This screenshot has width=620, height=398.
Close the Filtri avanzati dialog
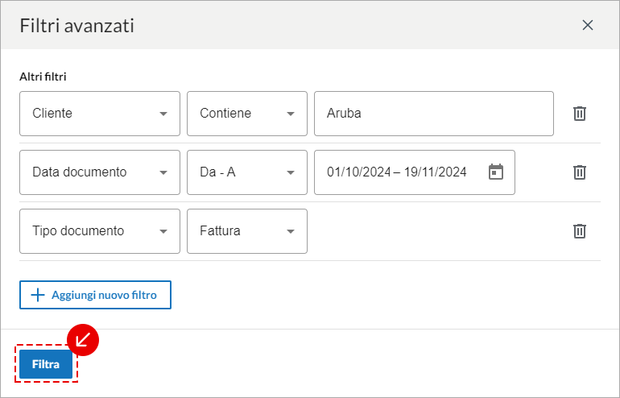tap(588, 25)
